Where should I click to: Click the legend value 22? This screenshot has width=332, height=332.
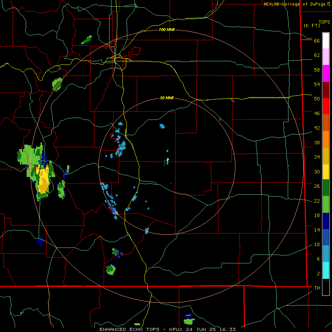317,201
